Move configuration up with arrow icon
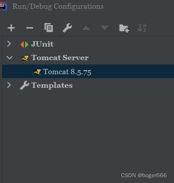Screen dimensions: 174x183 pyautogui.click(x=86, y=28)
